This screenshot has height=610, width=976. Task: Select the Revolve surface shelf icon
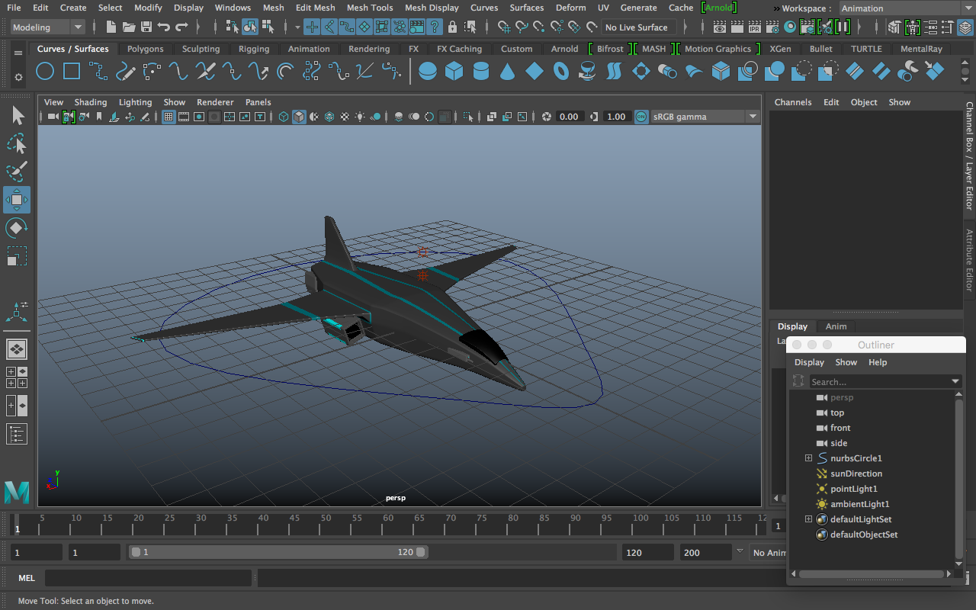click(588, 72)
